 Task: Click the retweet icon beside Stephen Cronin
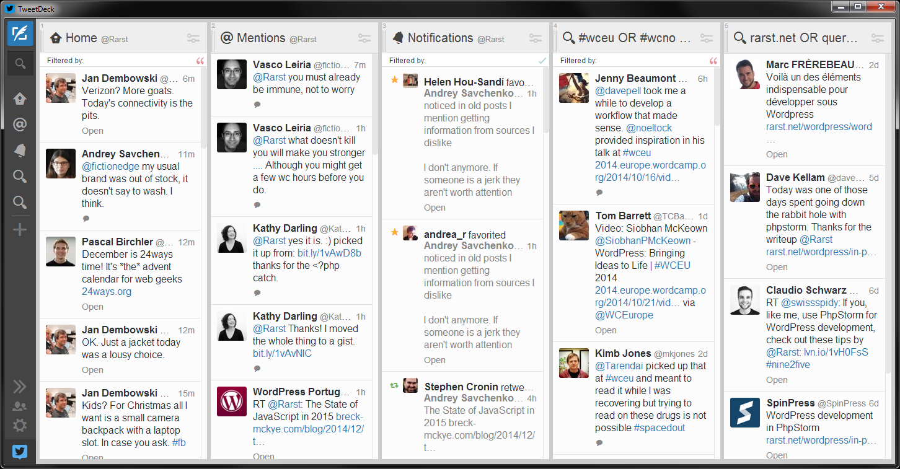(394, 385)
